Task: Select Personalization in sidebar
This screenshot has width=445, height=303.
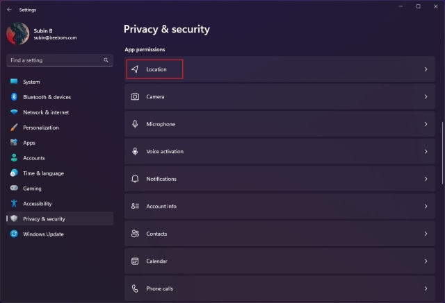Action: [x=60, y=128]
